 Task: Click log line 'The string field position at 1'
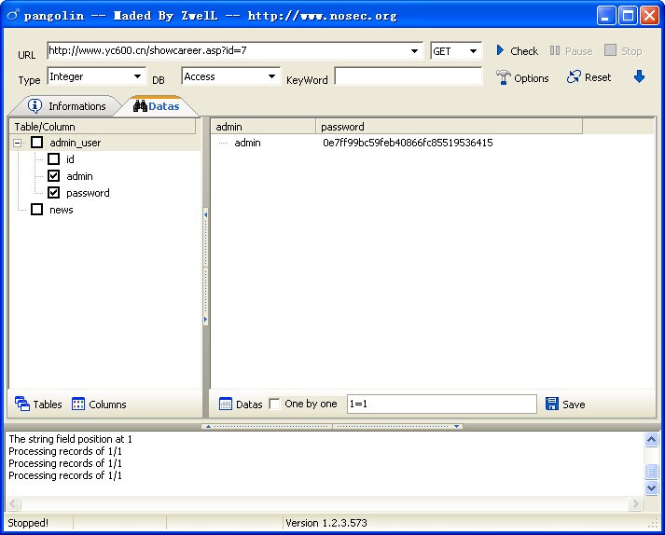point(70,439)
